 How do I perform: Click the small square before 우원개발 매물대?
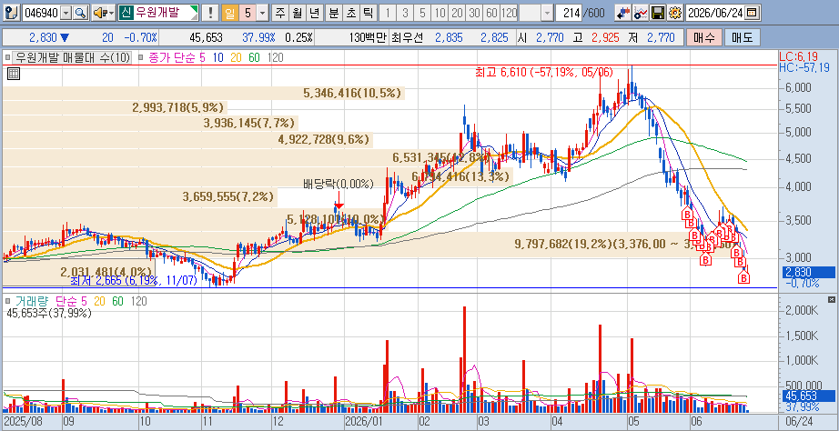coord(7,58)
